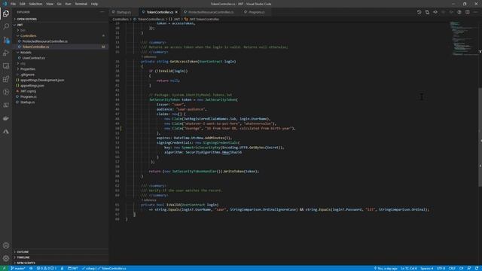482x271 pixels.
Task: Expand the Outline section
Action: [60, 252]
